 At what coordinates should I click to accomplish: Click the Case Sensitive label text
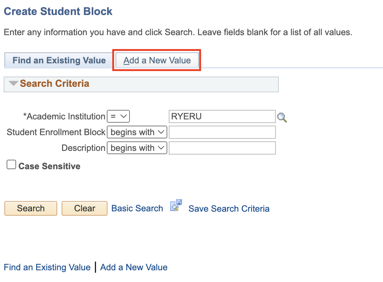(x=49, y=166)
